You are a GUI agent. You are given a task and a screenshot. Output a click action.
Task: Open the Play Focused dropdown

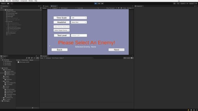[x=111, y=8]
